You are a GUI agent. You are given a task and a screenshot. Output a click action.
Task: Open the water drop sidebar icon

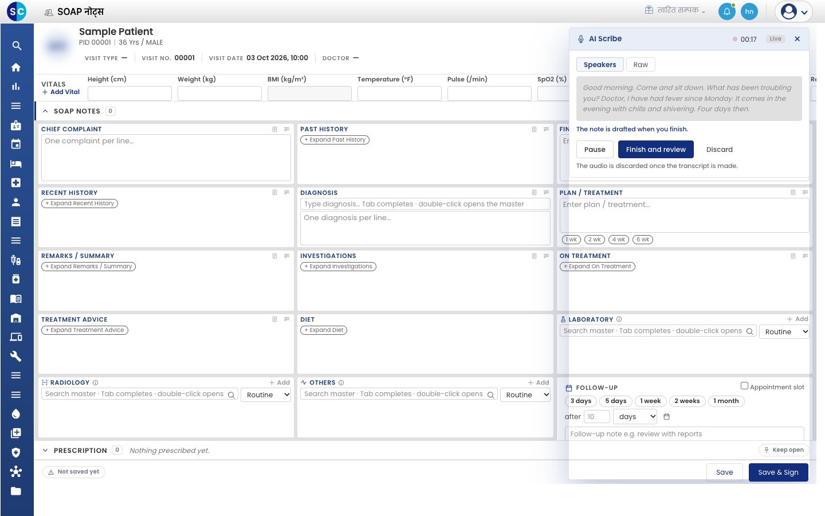(16, 414)
